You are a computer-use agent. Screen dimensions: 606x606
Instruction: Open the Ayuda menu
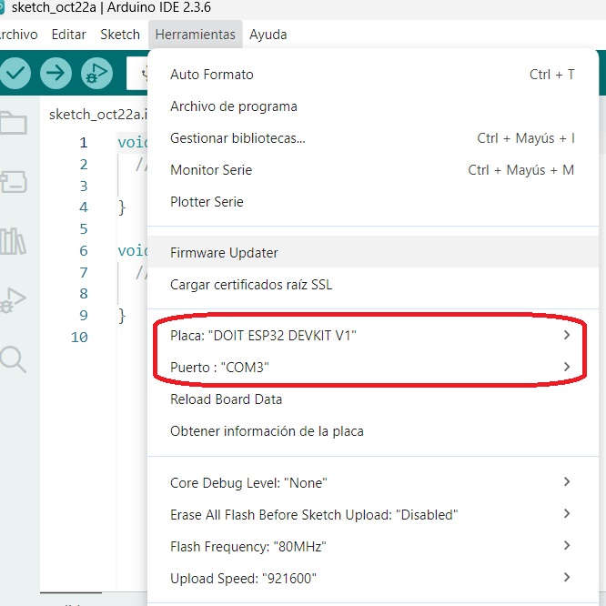coord(268,35)
